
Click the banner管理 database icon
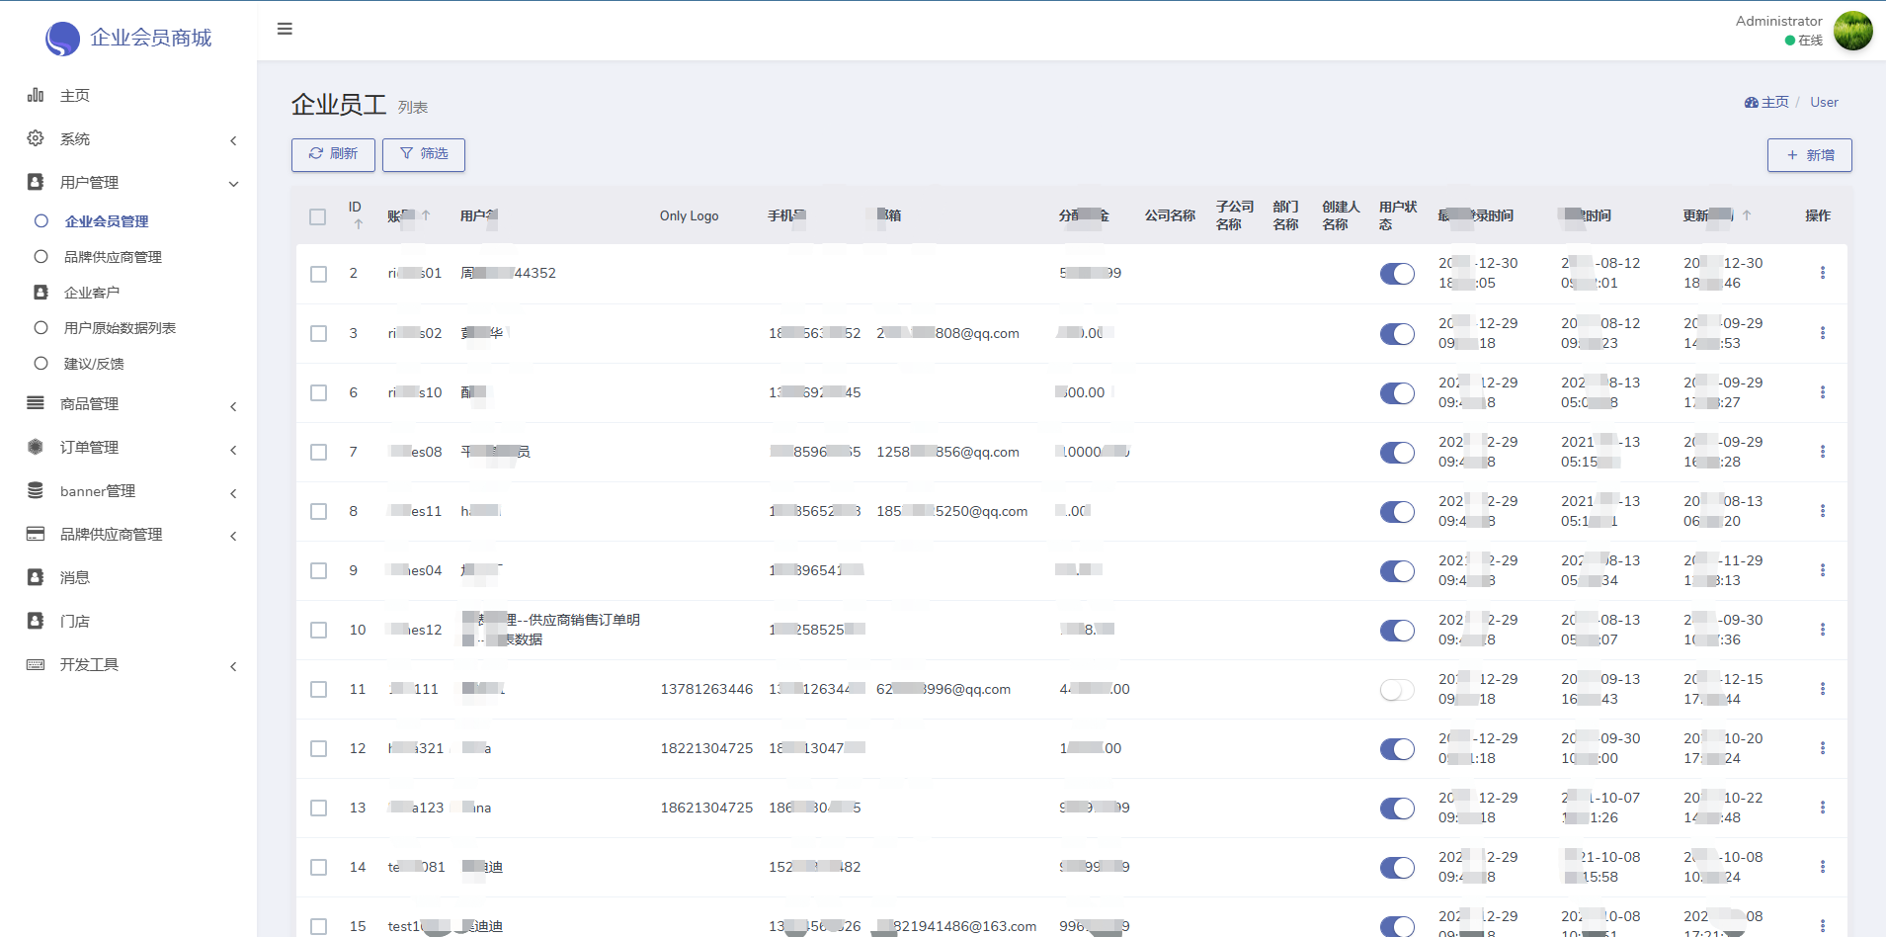36,490
